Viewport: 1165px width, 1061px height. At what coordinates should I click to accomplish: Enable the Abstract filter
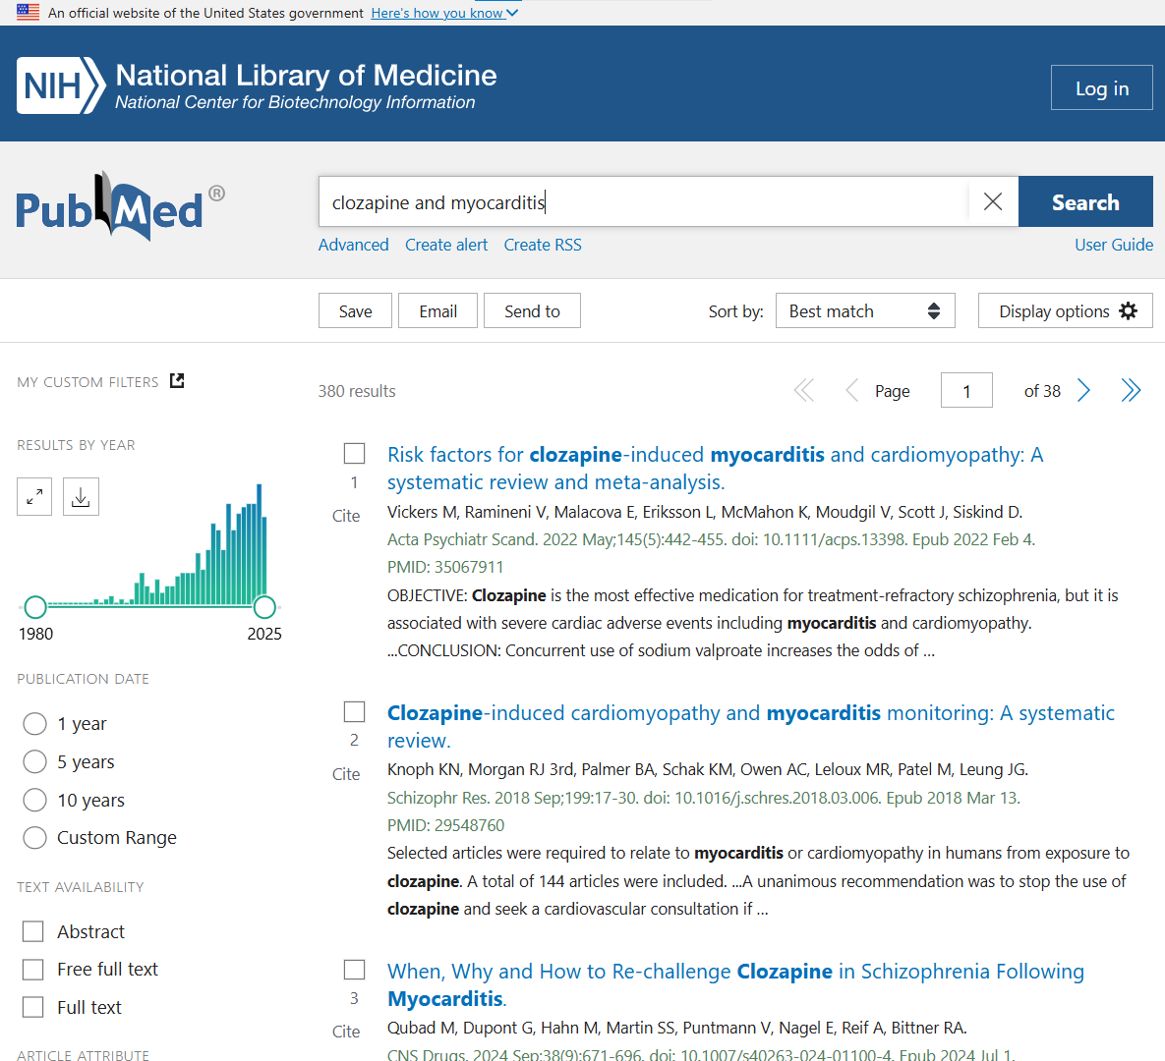(32, 931)
